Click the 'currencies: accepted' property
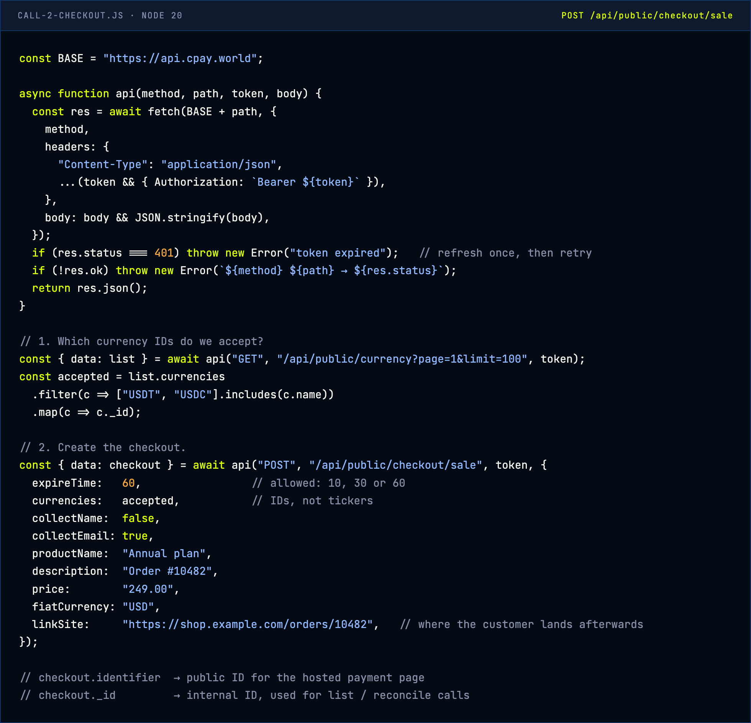This screenshot has height=723, width=751. 106,501
